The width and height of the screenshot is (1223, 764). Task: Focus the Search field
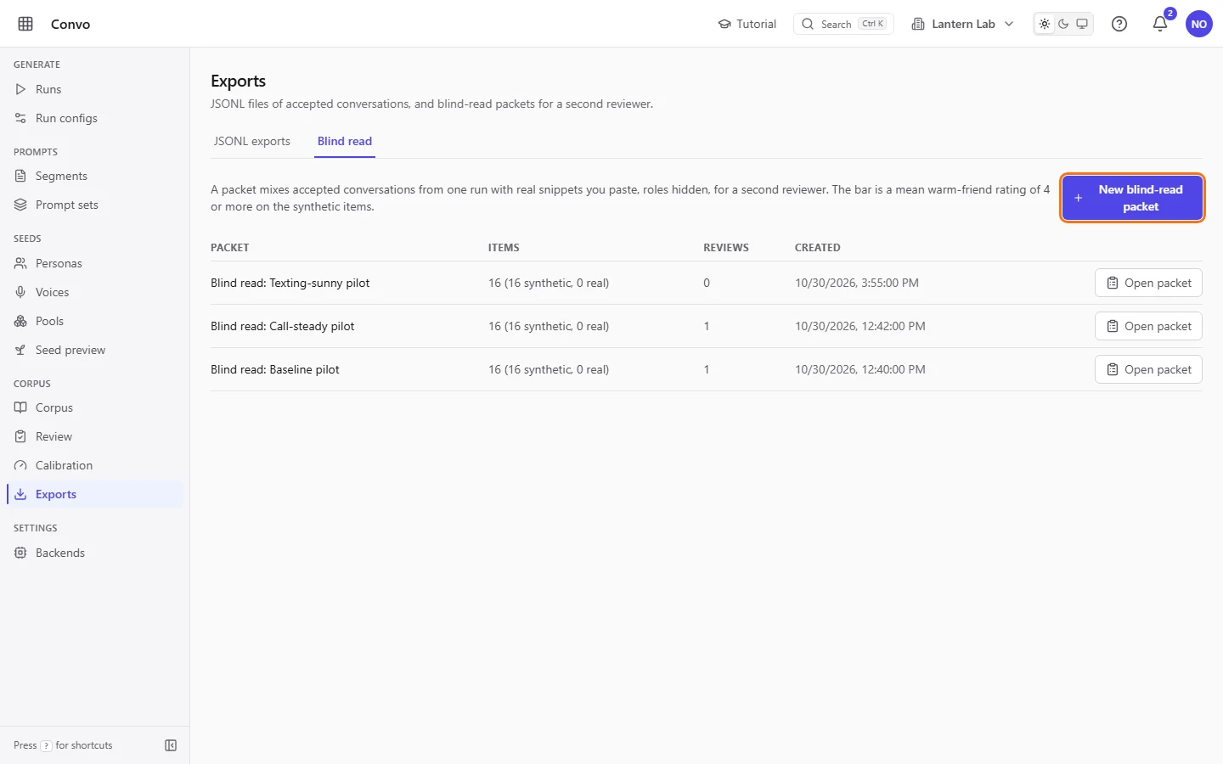(x=843, y=24)
